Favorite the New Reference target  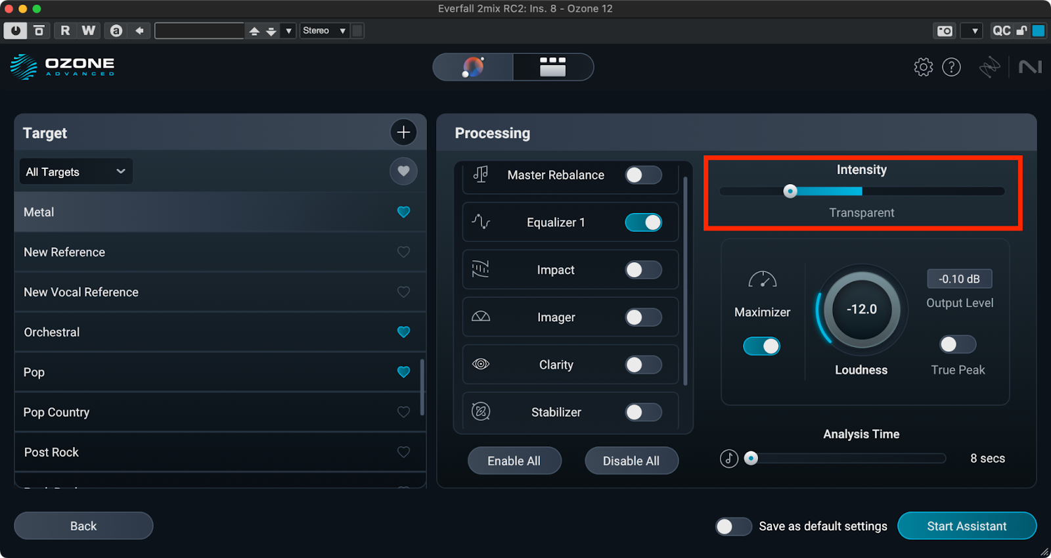tap(403, 252)
